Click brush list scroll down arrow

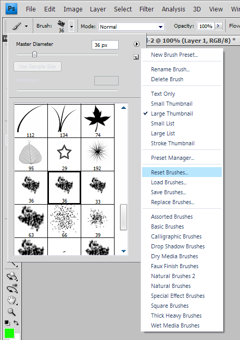[x=123, y=251]
